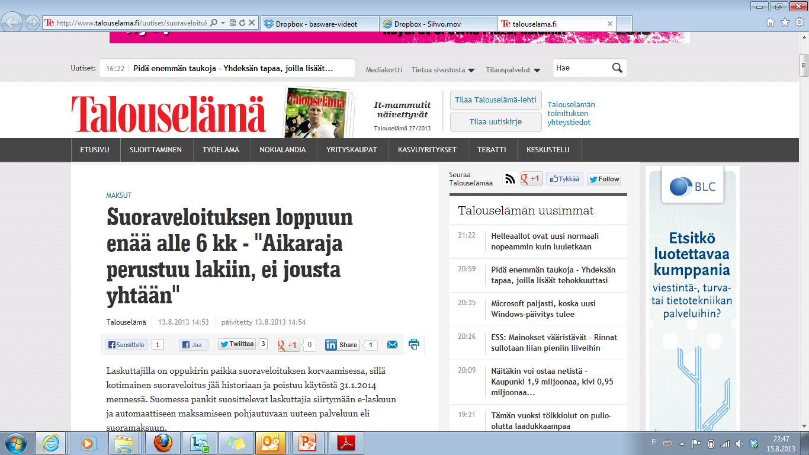809x455 pixels.
Task: Open the Pidä enemmän taukoja news ticker headline
Action: point(233,68)
